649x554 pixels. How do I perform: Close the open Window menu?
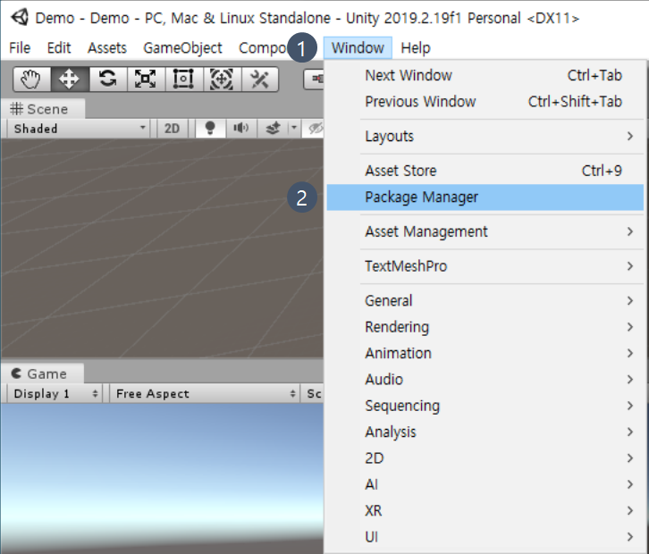tap(358, 48)
